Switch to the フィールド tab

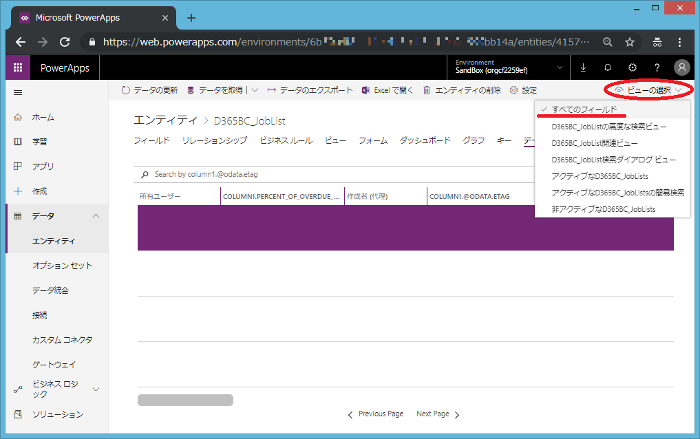pyautogui.click(x=152, y=140)
